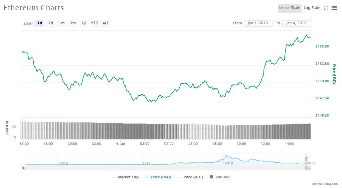Open the chart hamburger menu
Screen dimensions: 342x188
click(334, 8)
